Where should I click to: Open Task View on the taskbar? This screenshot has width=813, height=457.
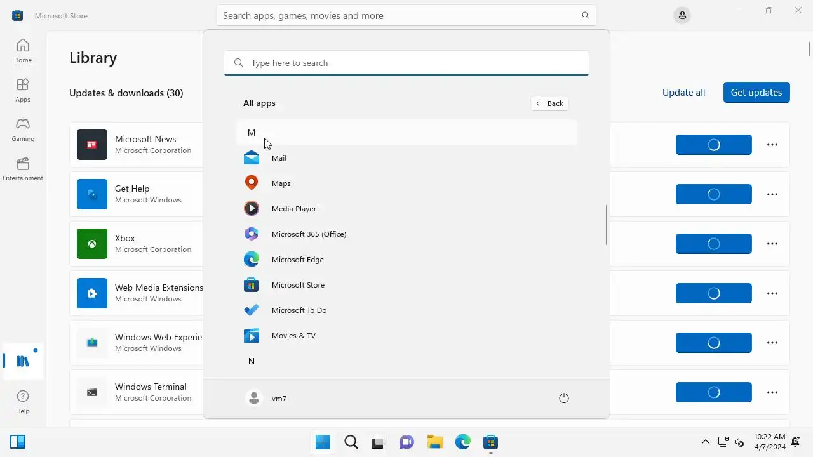(x=379, y=442)
